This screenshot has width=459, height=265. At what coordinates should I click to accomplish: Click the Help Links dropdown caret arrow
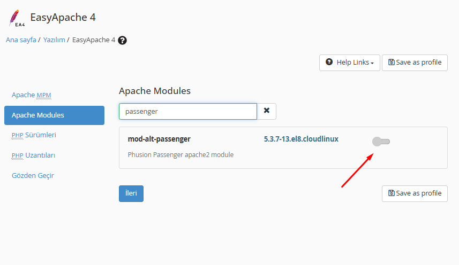(x=372, y=63)
